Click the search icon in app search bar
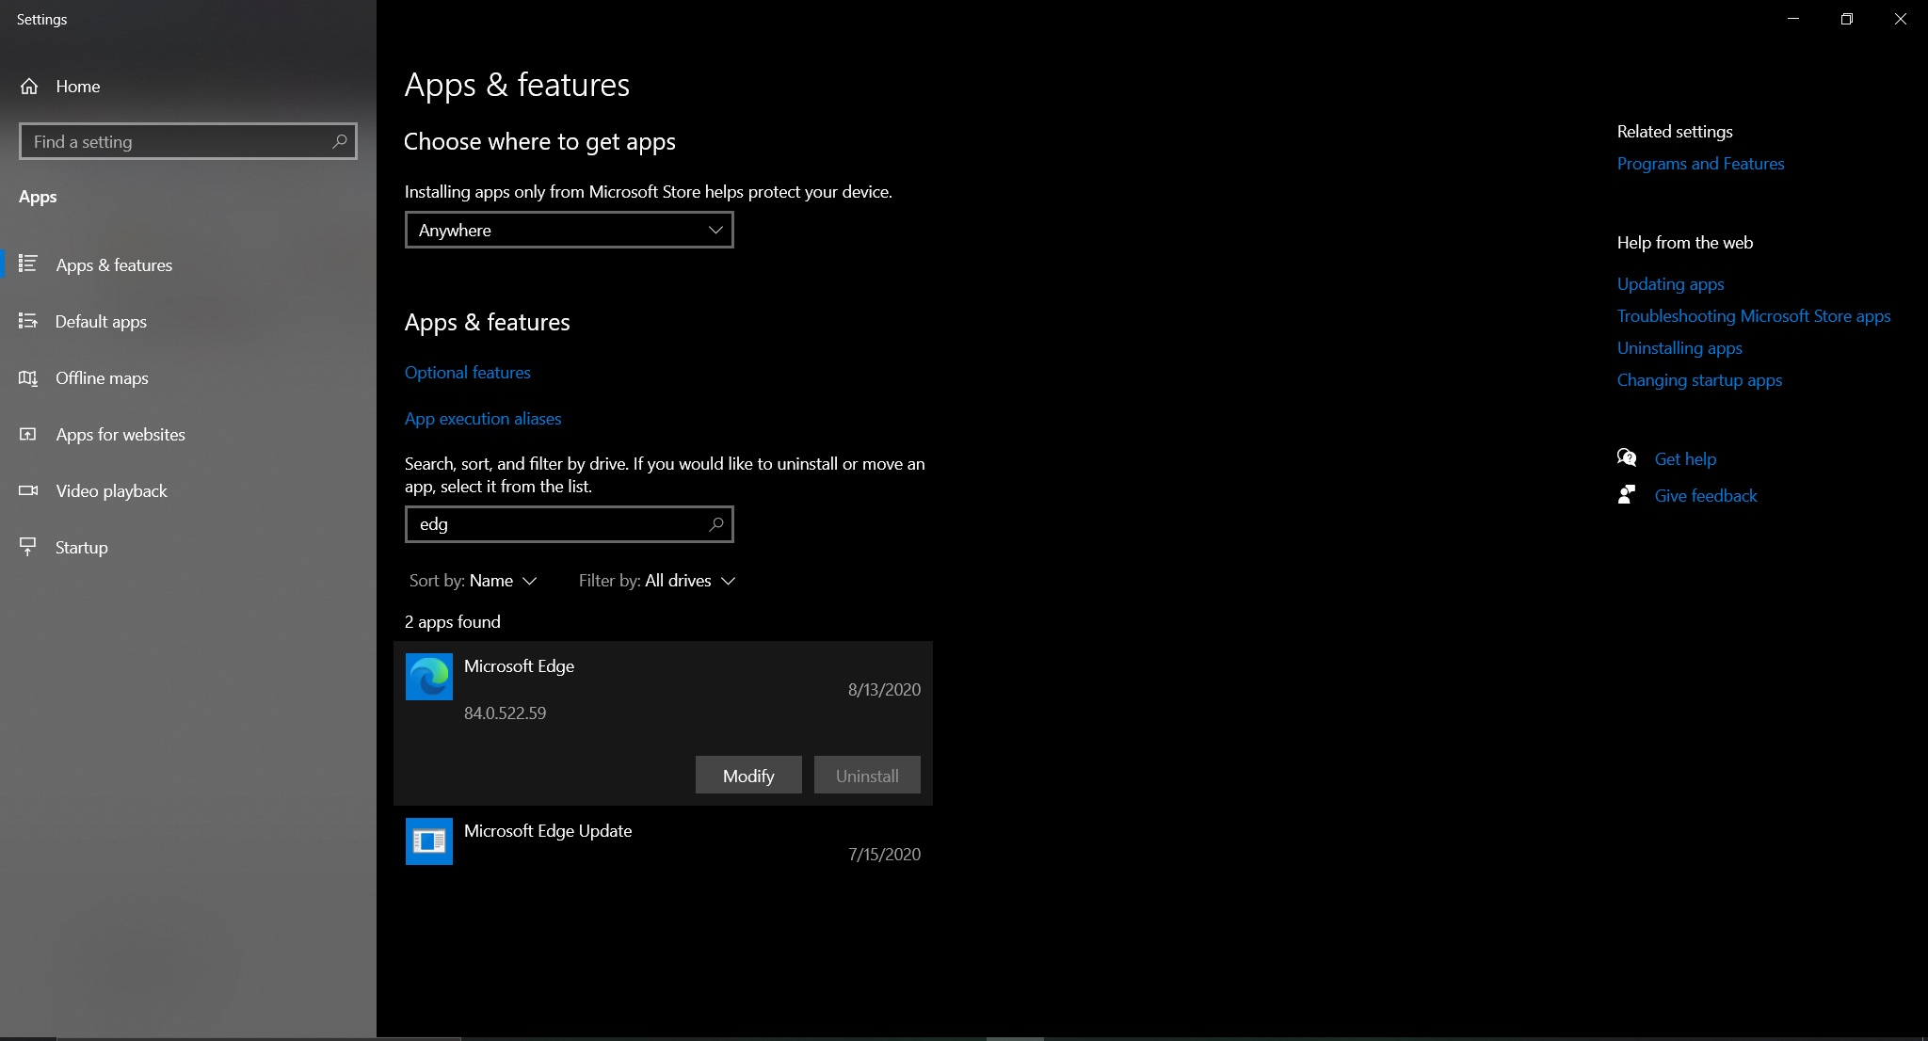This screenshot has height=1041, width=1928. click(x=714, y=523)
